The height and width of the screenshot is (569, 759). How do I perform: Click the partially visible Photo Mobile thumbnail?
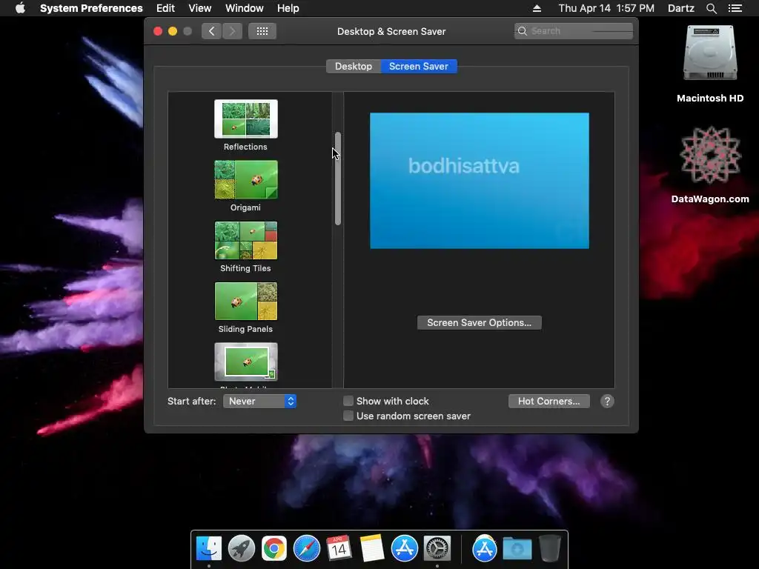click(246, 362)
